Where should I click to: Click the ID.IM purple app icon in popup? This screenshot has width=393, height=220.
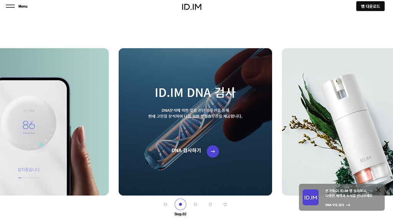click(x=310, y=197)
